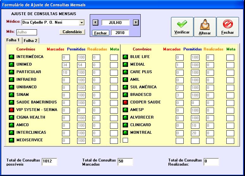Click the green status light beside AMIL

(125, 79)
